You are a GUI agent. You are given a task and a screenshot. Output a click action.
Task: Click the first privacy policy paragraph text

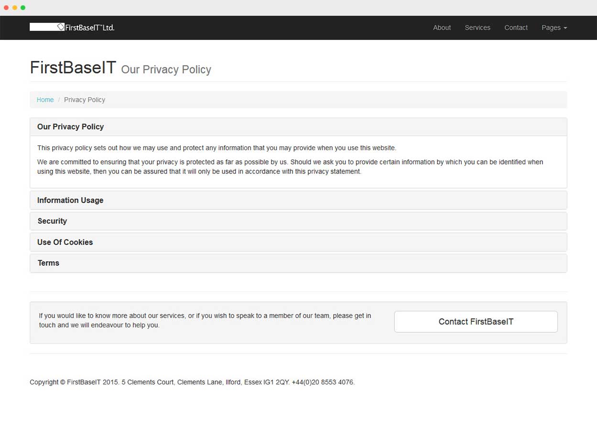click(x=217, y=148)
